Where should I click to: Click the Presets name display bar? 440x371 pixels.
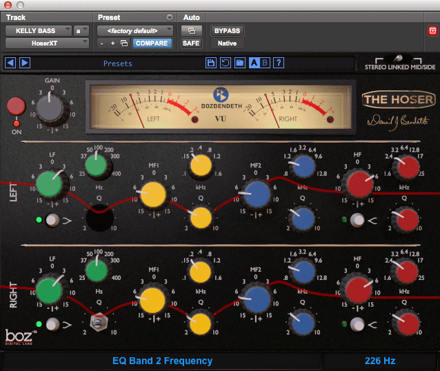tap(117, 63)
